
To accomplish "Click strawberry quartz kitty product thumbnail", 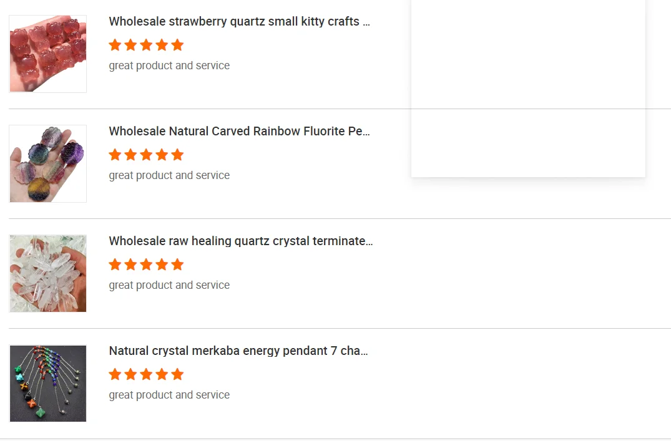I will (48, 54).
